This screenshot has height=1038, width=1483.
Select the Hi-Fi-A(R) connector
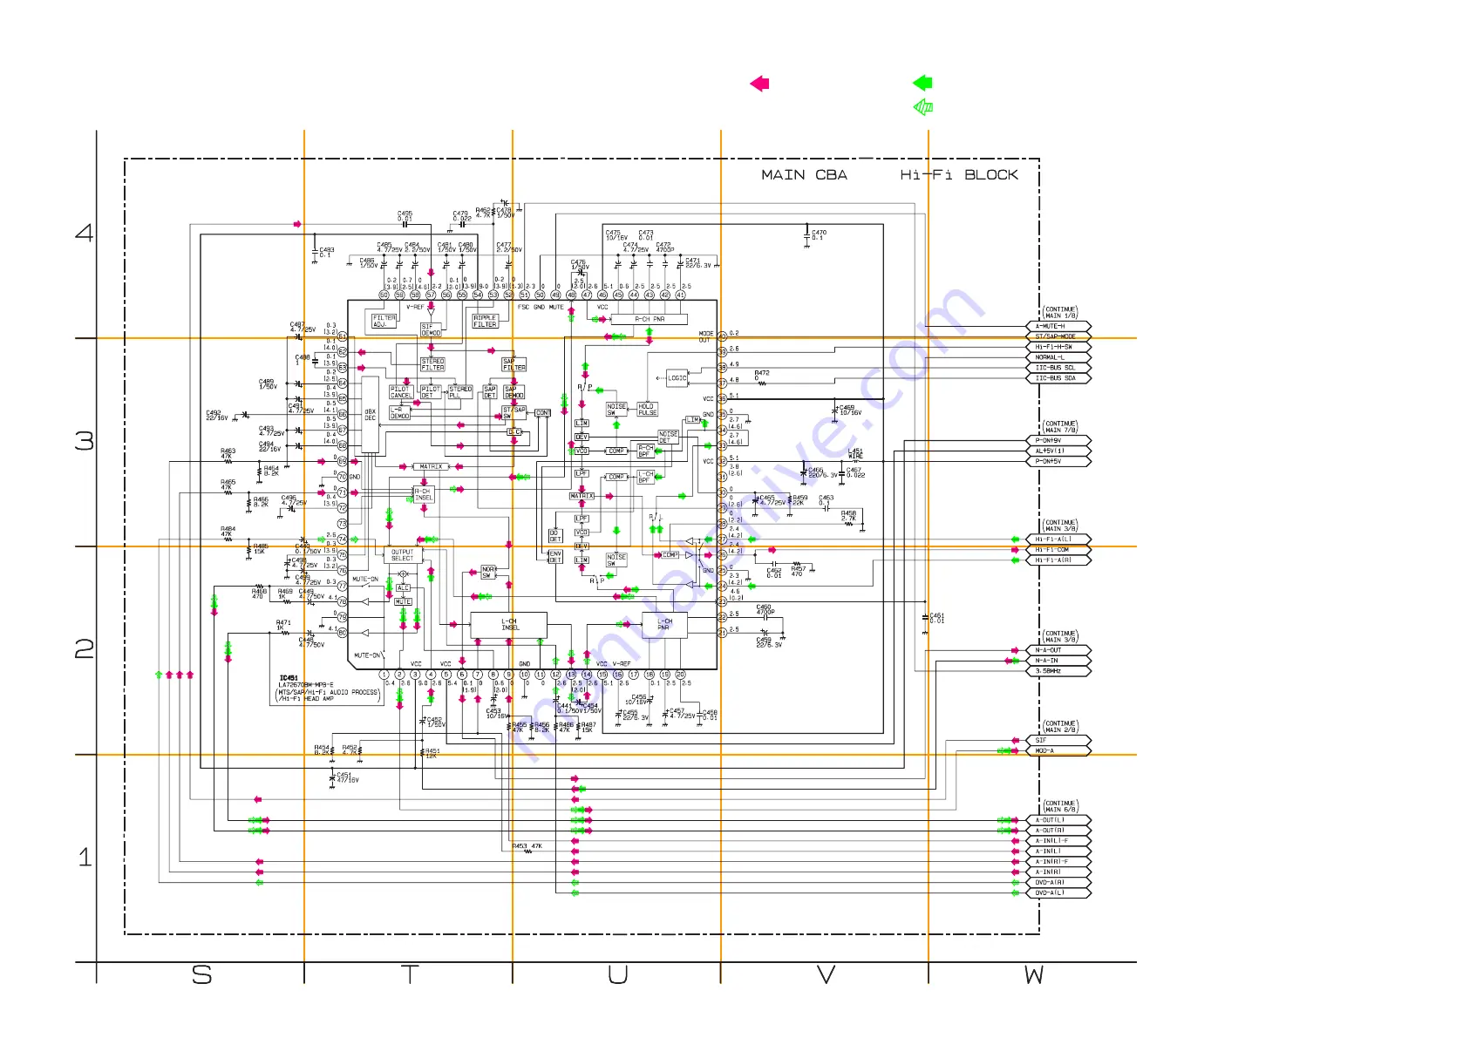(x=1058, y=560)
